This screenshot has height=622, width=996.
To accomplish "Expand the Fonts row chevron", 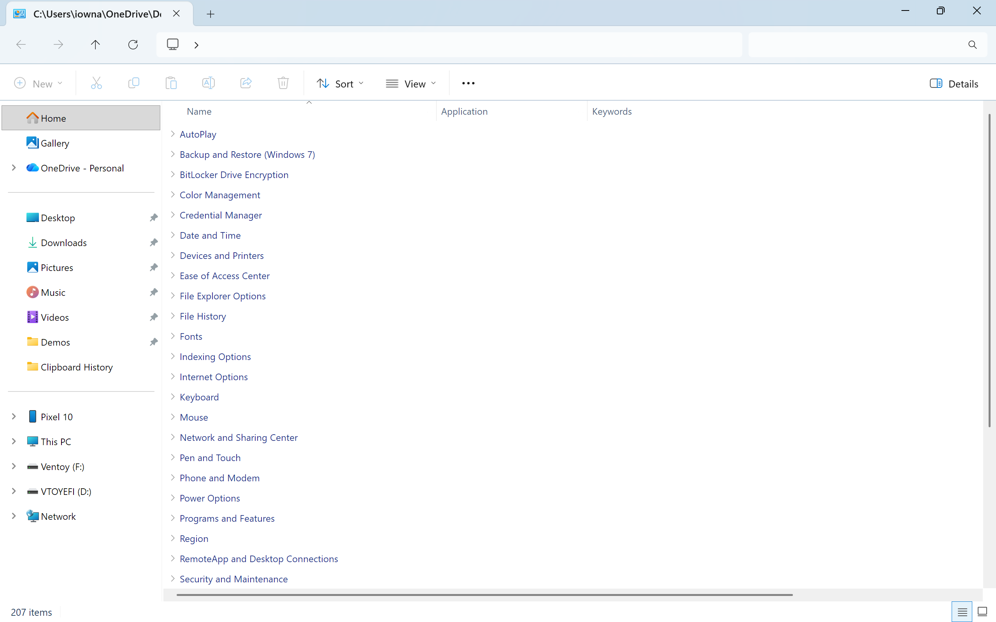I will click(x=173, y=336).
